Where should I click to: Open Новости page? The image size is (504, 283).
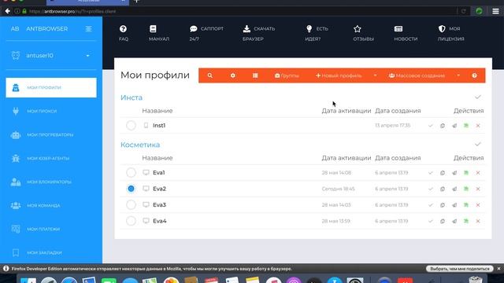(406, 33)
